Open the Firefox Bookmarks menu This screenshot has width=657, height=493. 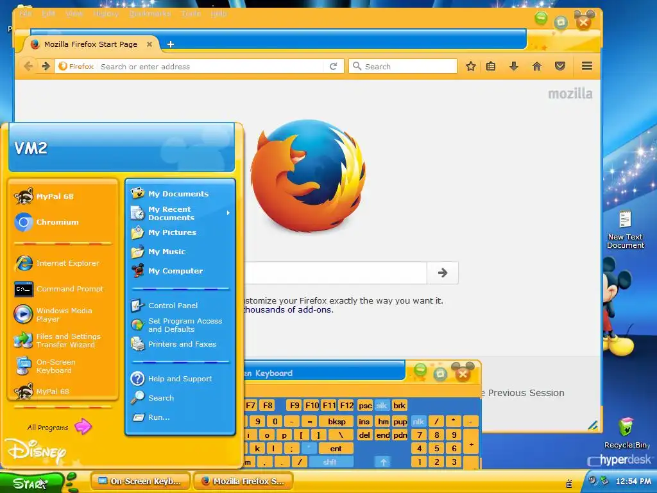[149, 13]
